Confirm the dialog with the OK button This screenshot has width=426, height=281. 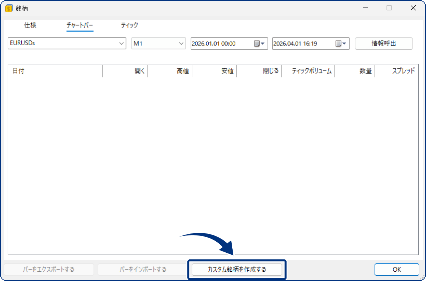click(396, 269)
